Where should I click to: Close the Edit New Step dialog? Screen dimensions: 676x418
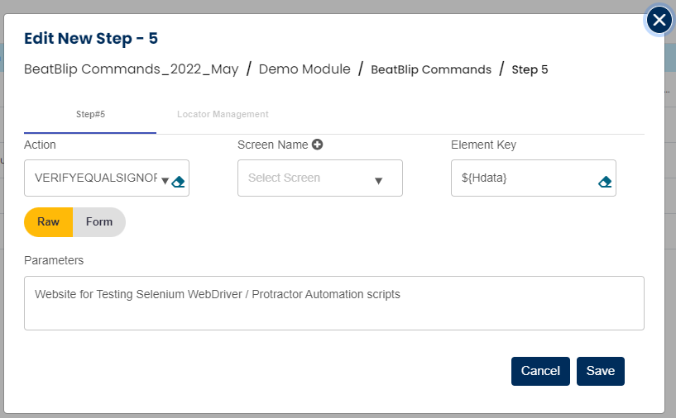pyautogui.click(x=659, y=21)
